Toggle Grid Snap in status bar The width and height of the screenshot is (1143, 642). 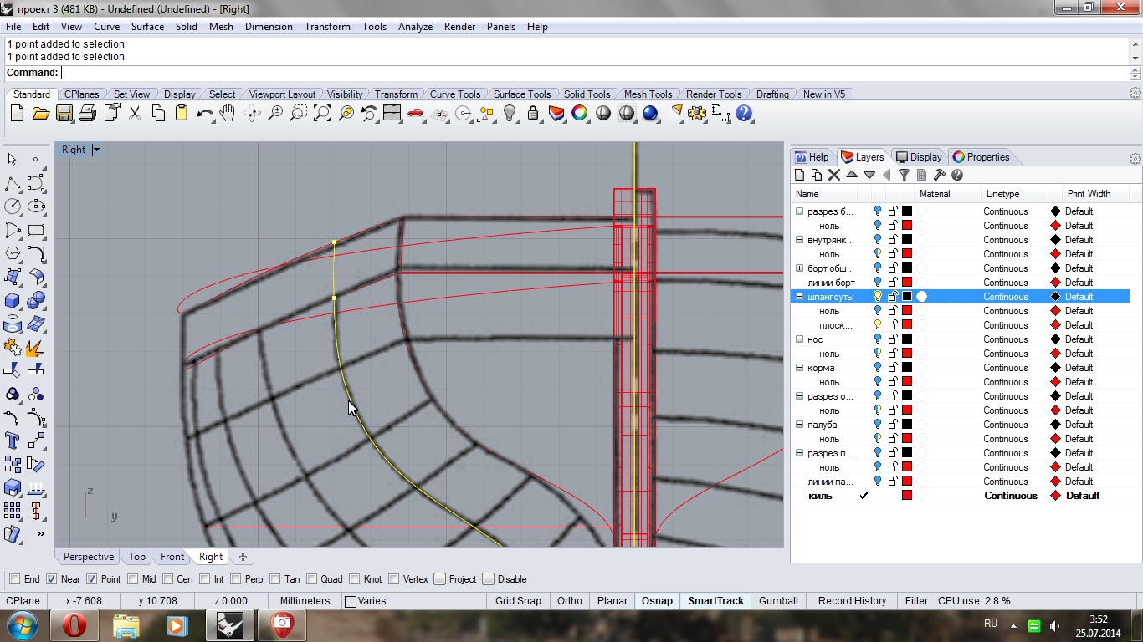click(518, 601)
